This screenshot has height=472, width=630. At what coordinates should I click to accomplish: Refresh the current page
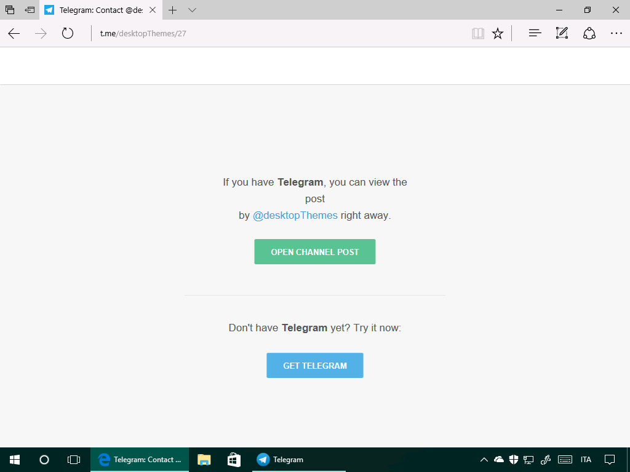click(x=68, y=33)
